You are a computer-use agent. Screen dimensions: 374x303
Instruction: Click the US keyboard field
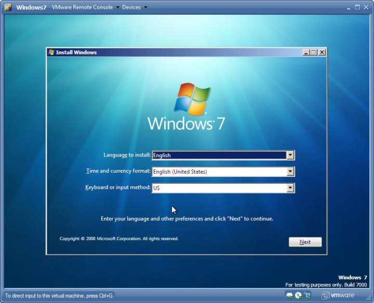coord(219,188)
